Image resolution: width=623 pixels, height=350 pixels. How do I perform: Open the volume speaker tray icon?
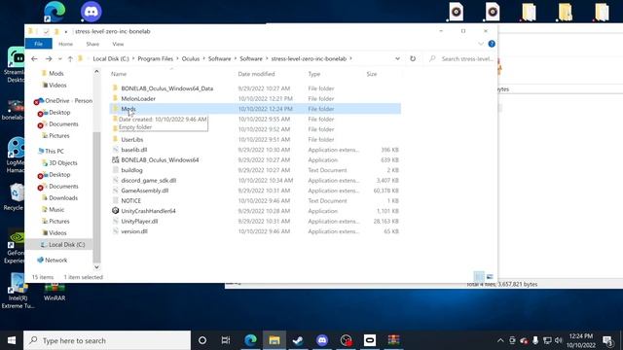click(x=559, y=340)
